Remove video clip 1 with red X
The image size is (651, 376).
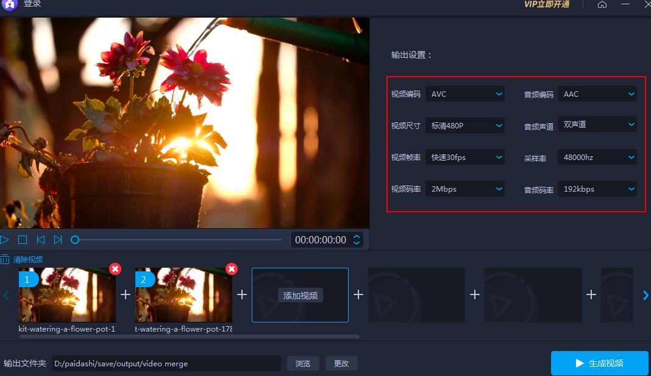[x=115, y=269]
